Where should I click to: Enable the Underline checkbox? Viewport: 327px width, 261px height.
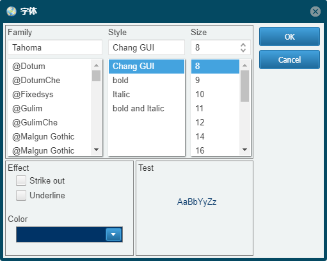[21, 195]
